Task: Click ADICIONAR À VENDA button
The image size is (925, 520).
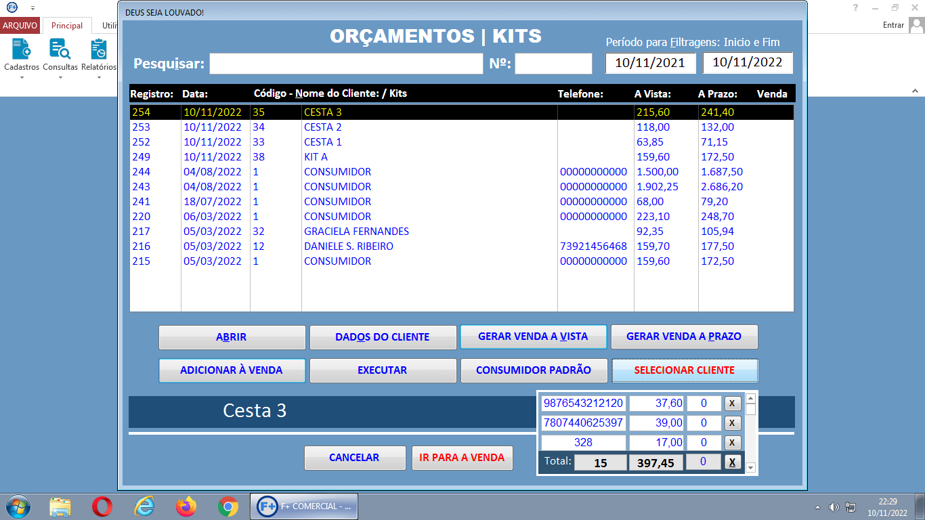Action: [x=232, y=370]
